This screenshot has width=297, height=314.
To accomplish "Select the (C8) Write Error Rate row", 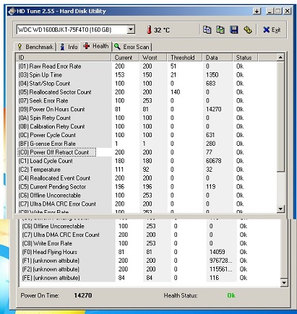I will pyautogui.click(x=150, y=243).
